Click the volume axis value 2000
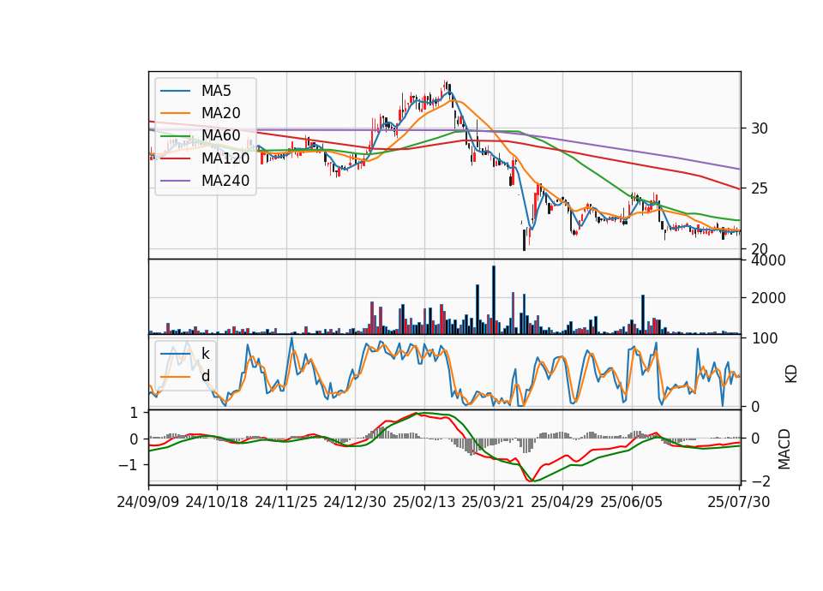This screenshot has height=591, width=823. click(768, 298)
